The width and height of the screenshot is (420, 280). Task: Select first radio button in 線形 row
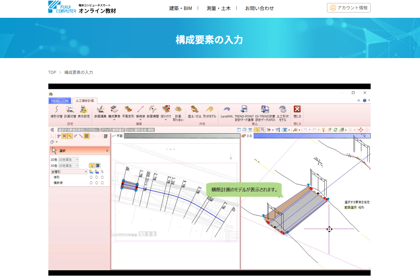pyautogui.click(x=91, y=177)
